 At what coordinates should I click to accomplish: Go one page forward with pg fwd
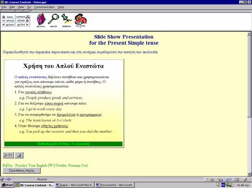[23, 24]
